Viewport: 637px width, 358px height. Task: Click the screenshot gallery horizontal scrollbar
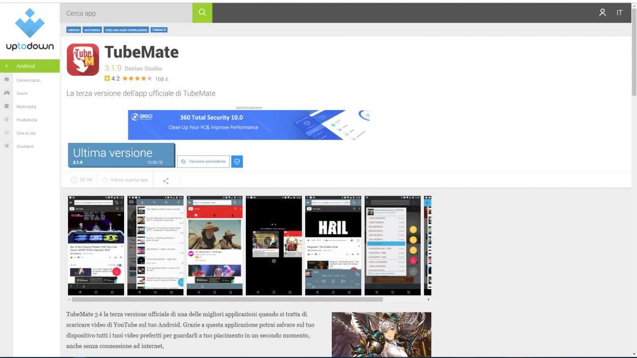227,300
